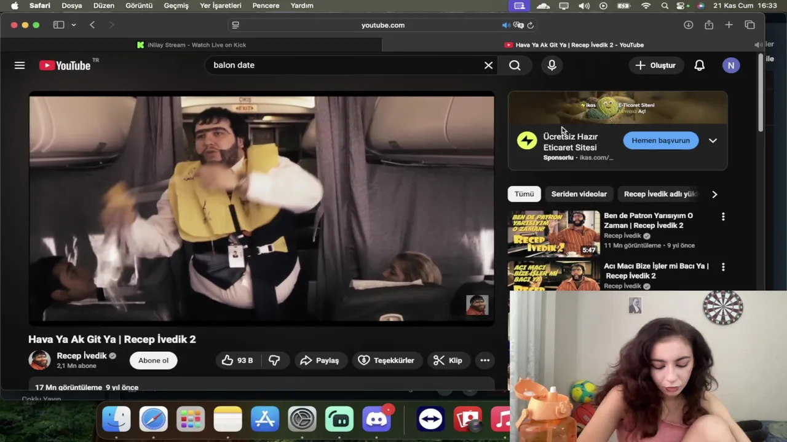Reload the page with refresh icon
The width and height of the screenshot is (787, 442).
pos(530,25)
